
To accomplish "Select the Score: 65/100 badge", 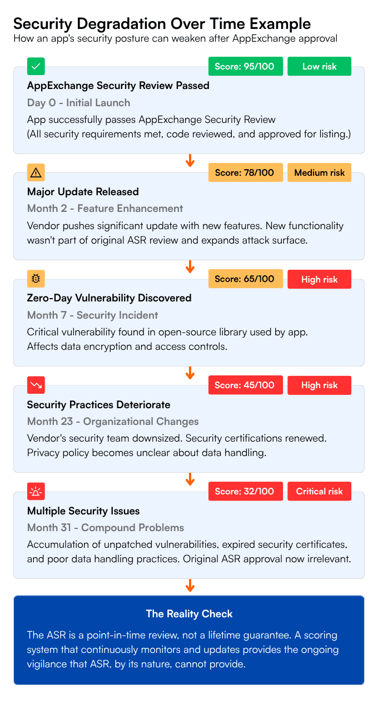I will 246,279.
